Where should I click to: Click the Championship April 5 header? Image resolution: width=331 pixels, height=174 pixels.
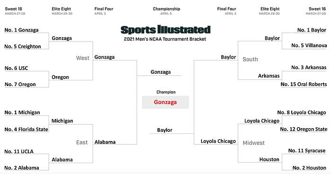[166, 11]
